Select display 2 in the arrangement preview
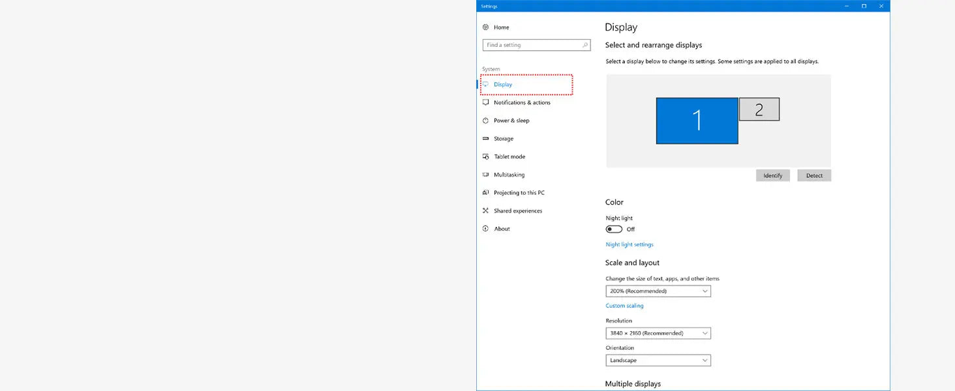The image size is (955, 391). (x=759, y=109)
